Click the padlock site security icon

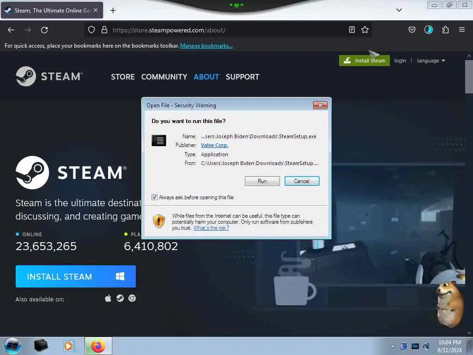coord(104,30)
